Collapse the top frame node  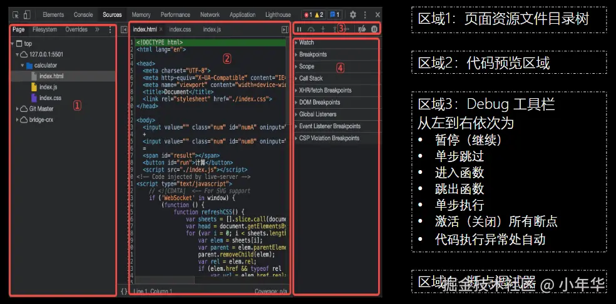point(13,44)
